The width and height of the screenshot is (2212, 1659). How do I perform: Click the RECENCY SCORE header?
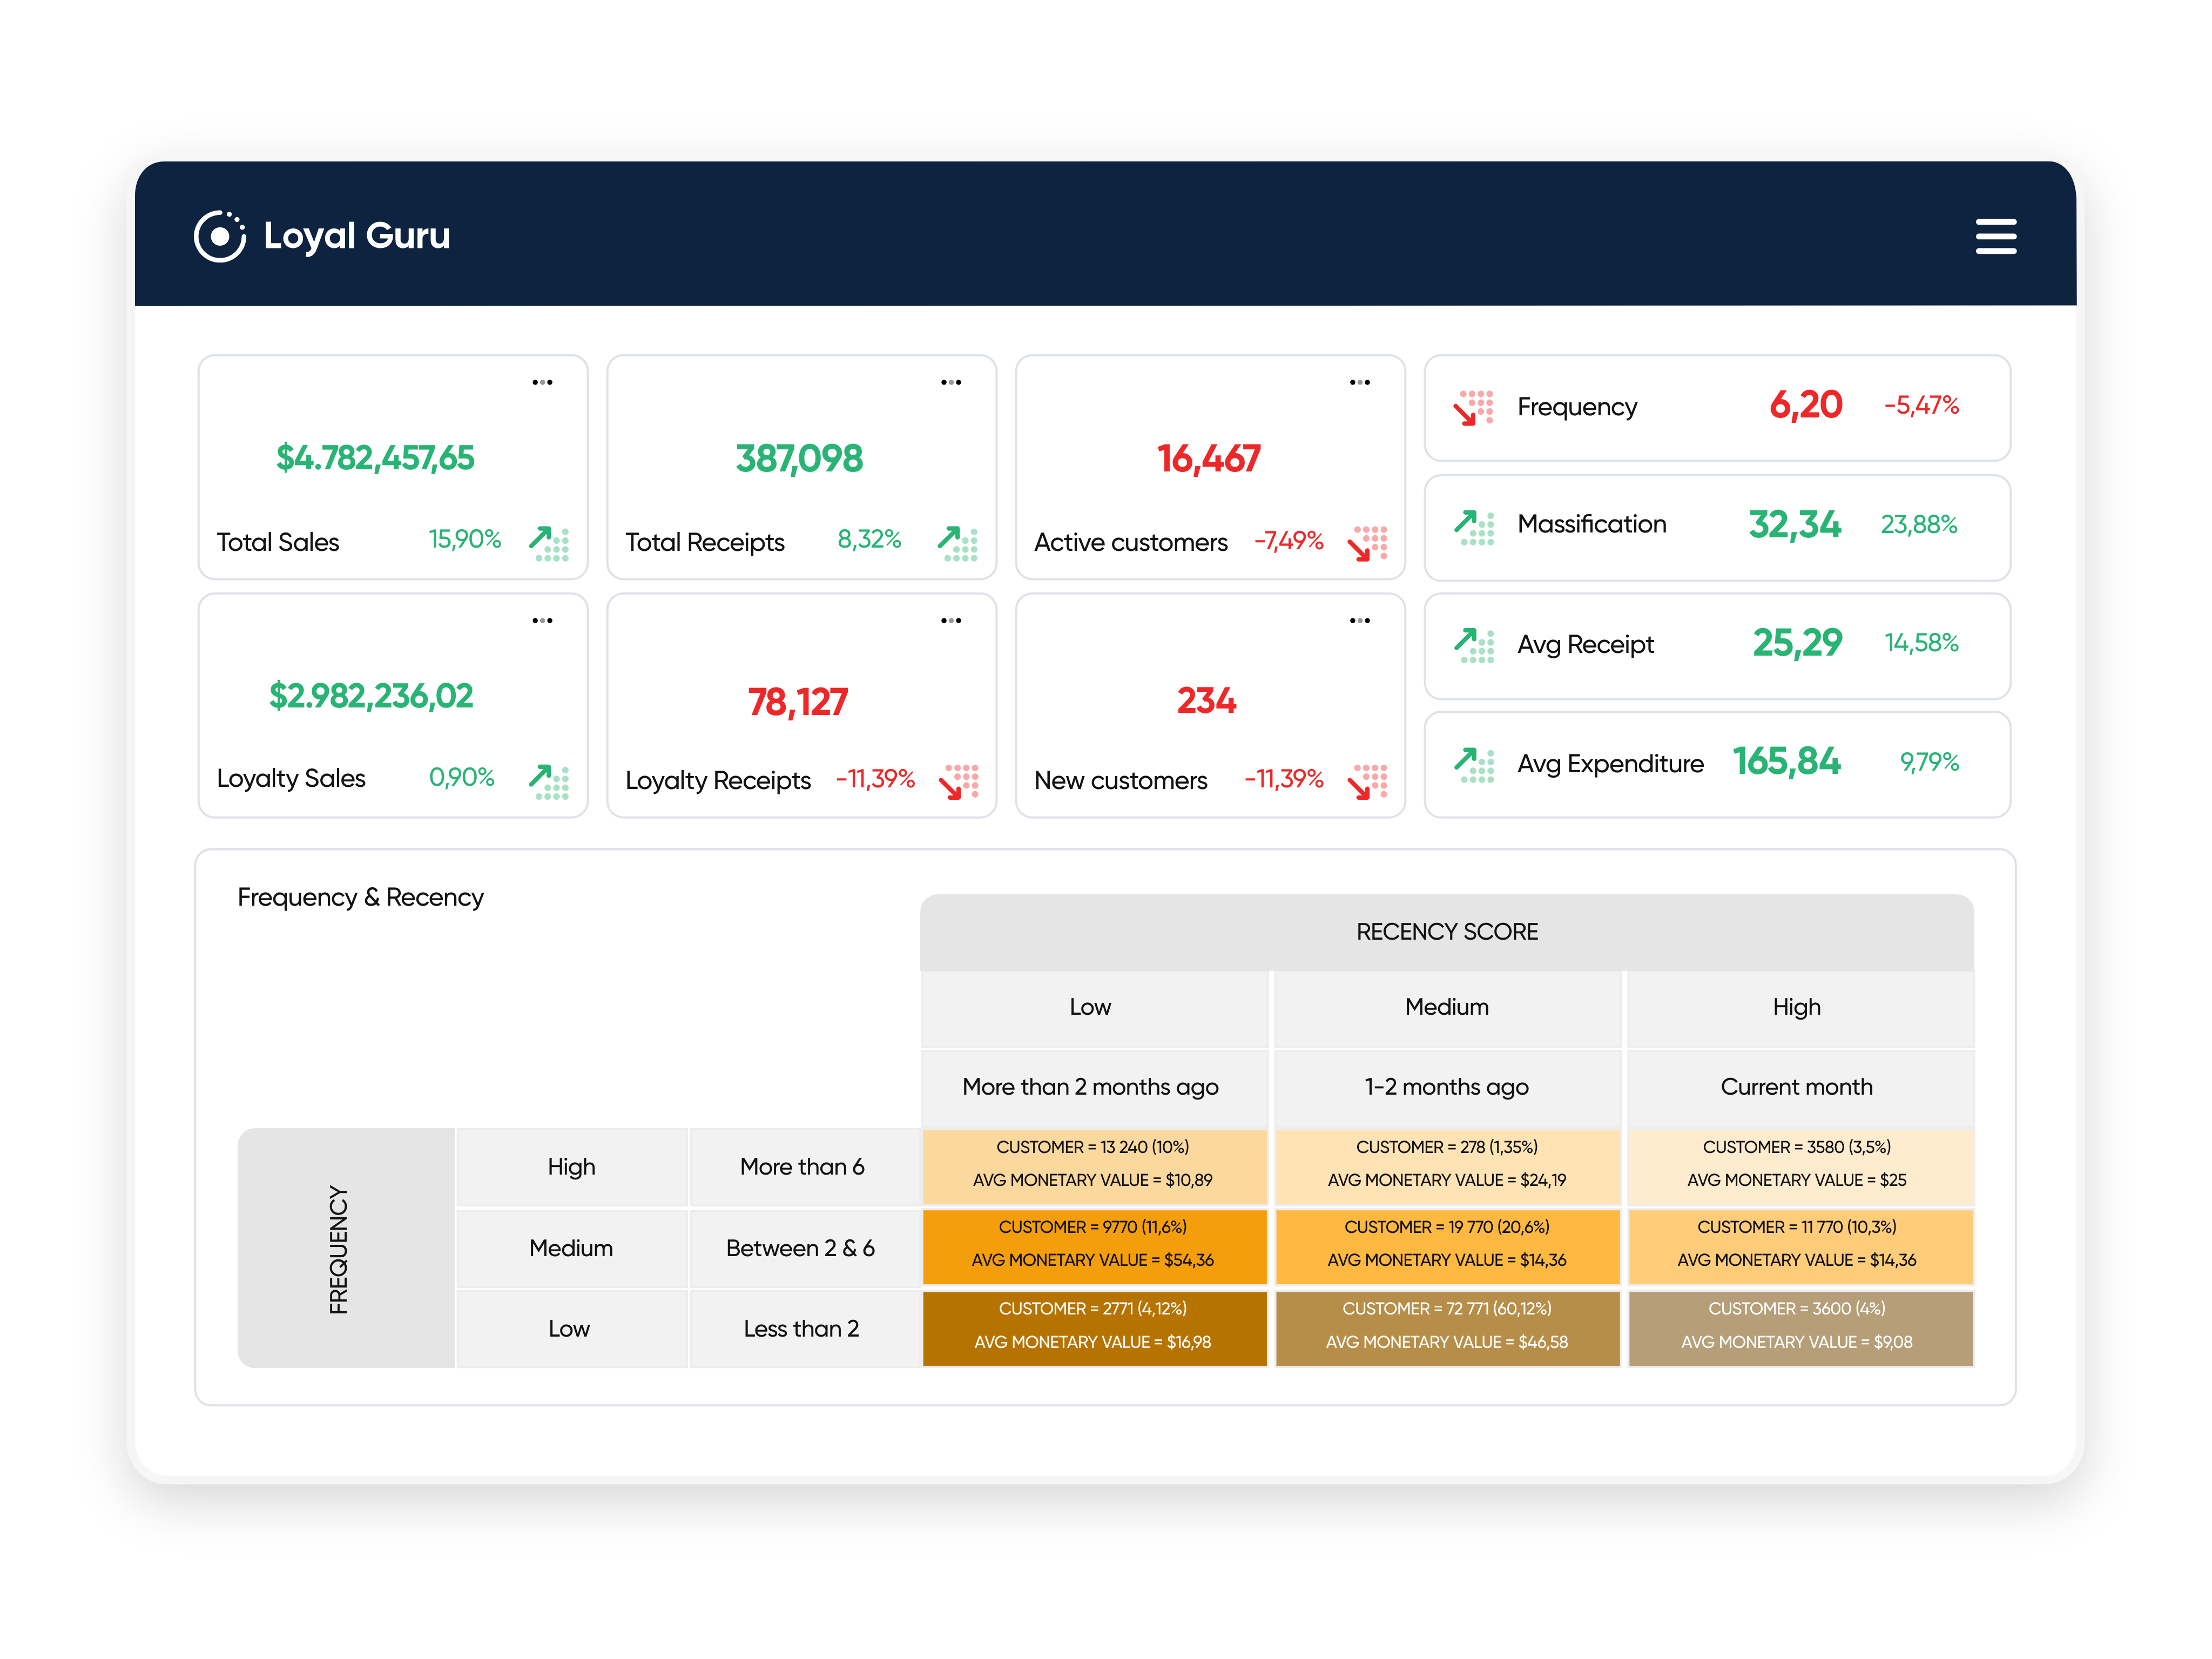(x=1446, y=931)
